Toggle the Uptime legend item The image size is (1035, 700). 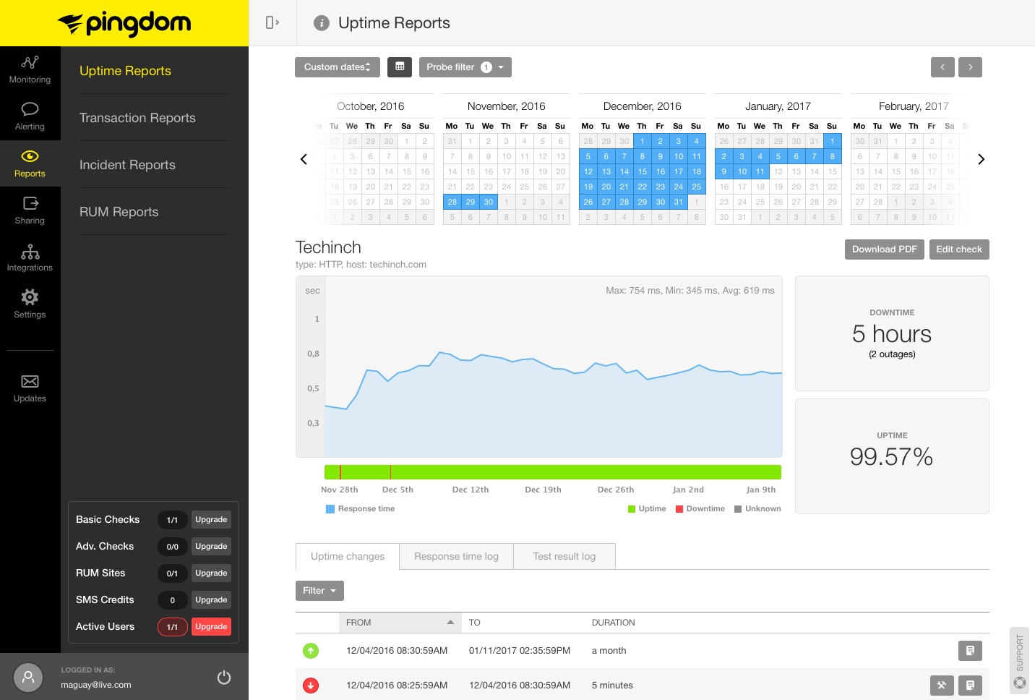[647, 509]
